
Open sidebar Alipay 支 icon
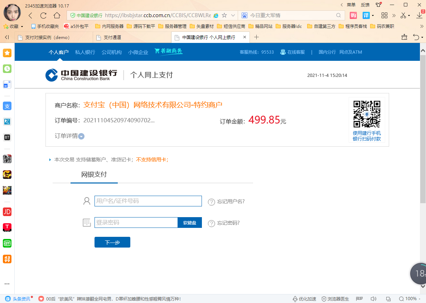click(x=7, y=106)
